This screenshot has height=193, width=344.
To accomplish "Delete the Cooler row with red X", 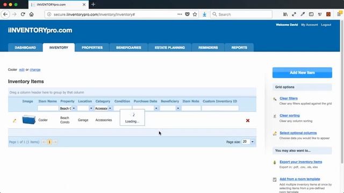I will point(248,121).
